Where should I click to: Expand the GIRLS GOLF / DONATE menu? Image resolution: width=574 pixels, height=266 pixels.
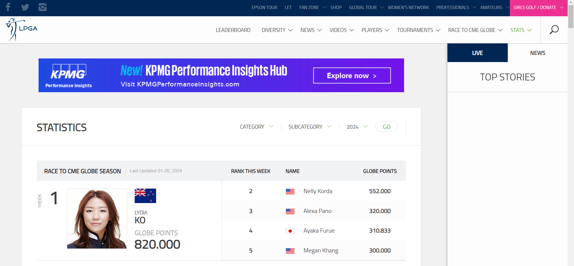538,7
